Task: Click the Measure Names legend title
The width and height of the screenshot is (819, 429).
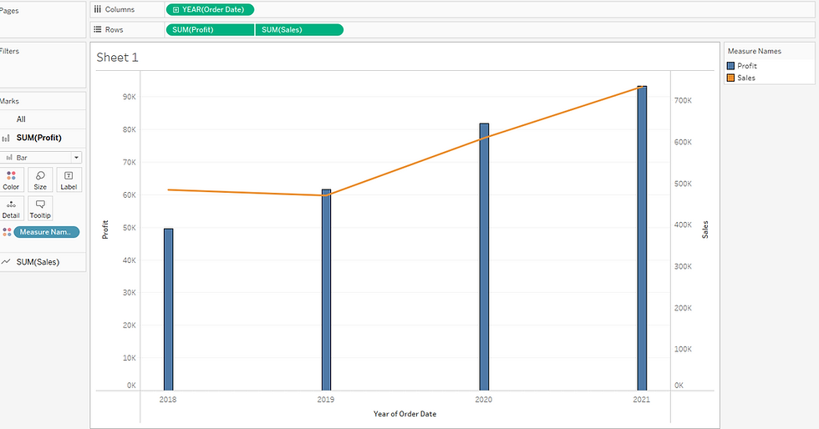Action: [x=754, y=51]
